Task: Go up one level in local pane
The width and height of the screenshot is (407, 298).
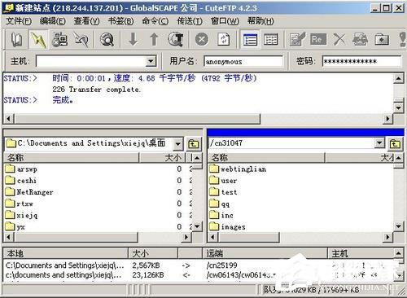Action: point(194,144)
